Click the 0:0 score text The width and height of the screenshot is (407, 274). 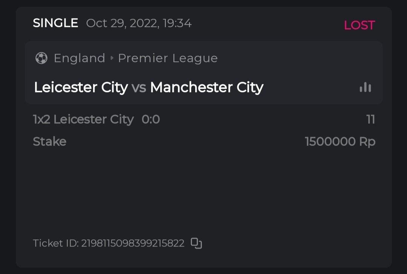click(x=151, y=119)
